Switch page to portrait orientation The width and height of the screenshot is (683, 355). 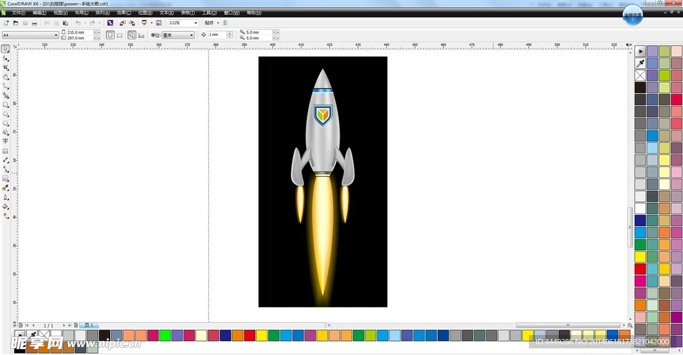[110, 35]
